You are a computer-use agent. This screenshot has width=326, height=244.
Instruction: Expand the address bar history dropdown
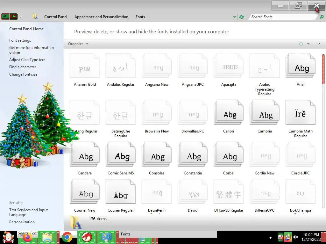click(x=234, y=17)
